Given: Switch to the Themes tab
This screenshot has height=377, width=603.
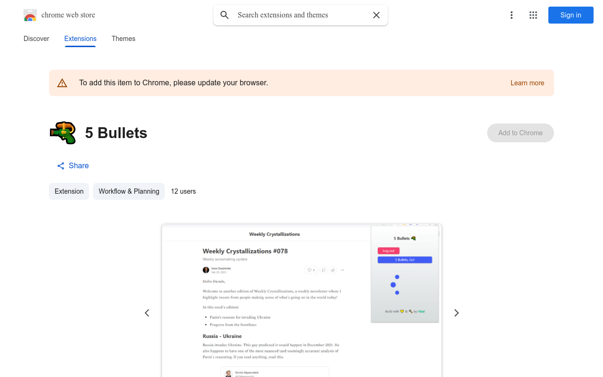Looking at the screenshot, I should [123, 39].
